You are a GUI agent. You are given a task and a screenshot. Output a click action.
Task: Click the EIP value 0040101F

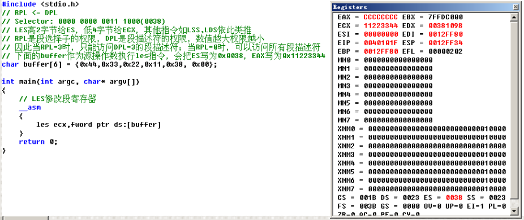click(381, 43)
